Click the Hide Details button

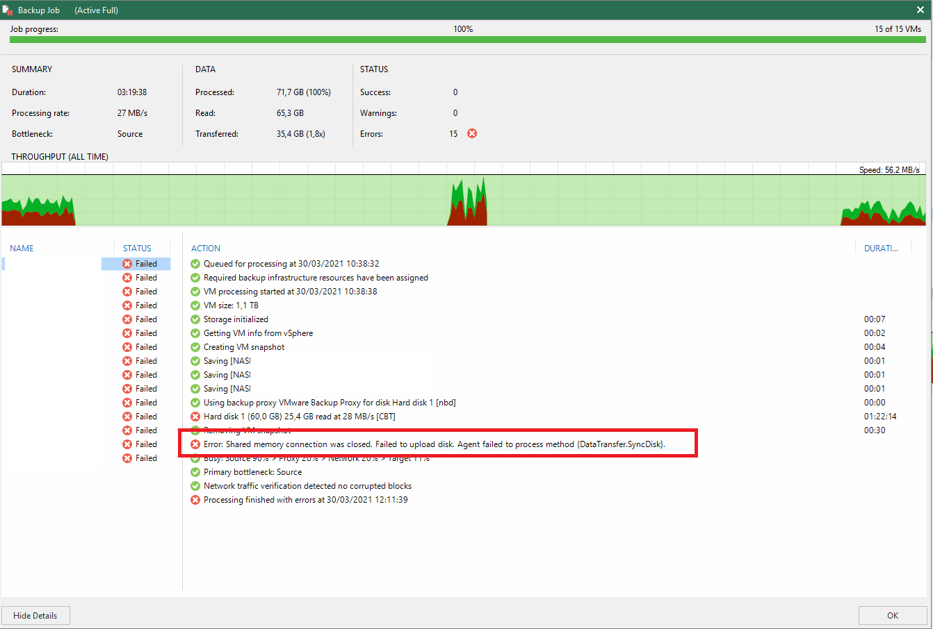[35, 615]
